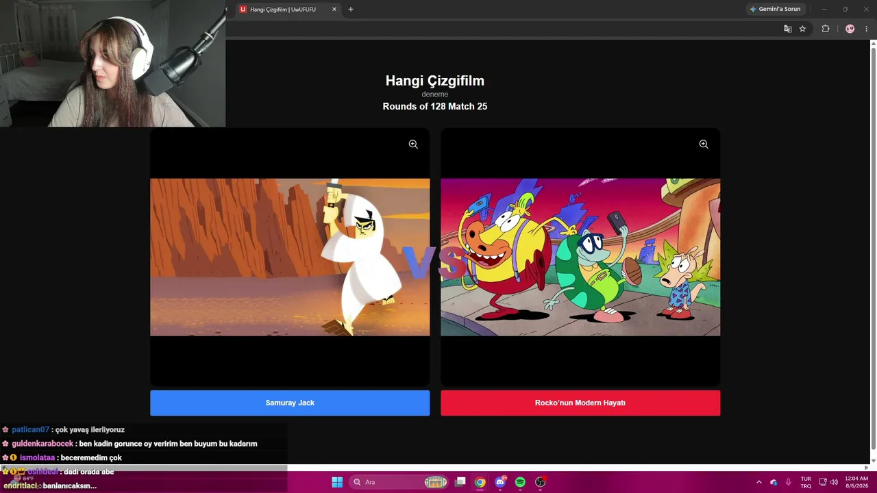Open the Windows Start menu
877x493 pixels.
pyautogui.click(x=337, y=482)
